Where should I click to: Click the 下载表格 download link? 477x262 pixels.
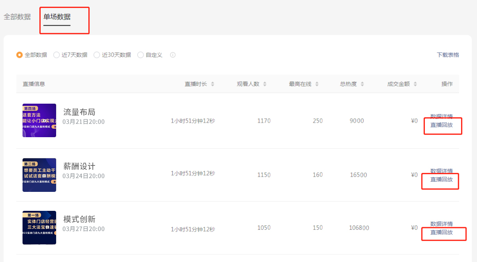(x=447, y=55)
